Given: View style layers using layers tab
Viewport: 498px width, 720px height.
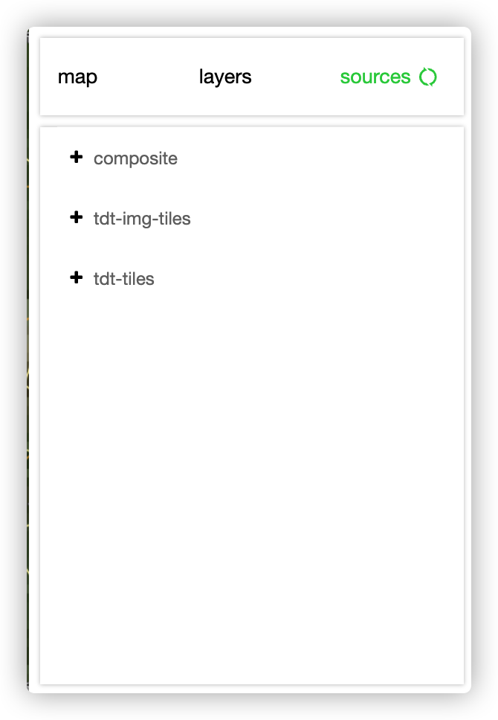Looking at the screenshot, I should 225,77.
